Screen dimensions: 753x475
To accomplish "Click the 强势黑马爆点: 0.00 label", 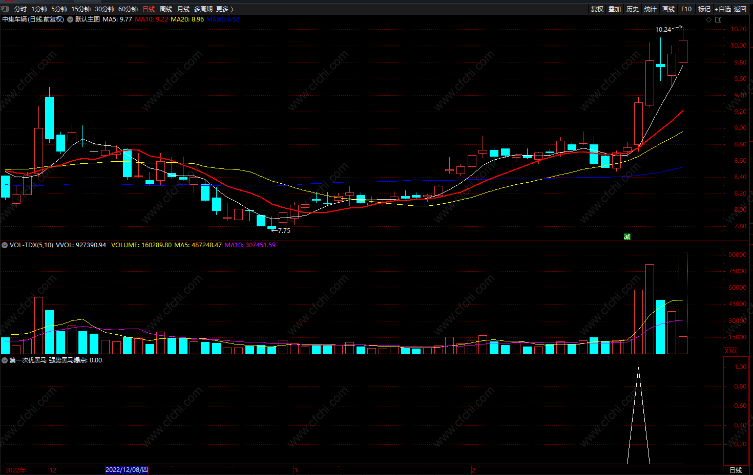I will tap(75, 360).
